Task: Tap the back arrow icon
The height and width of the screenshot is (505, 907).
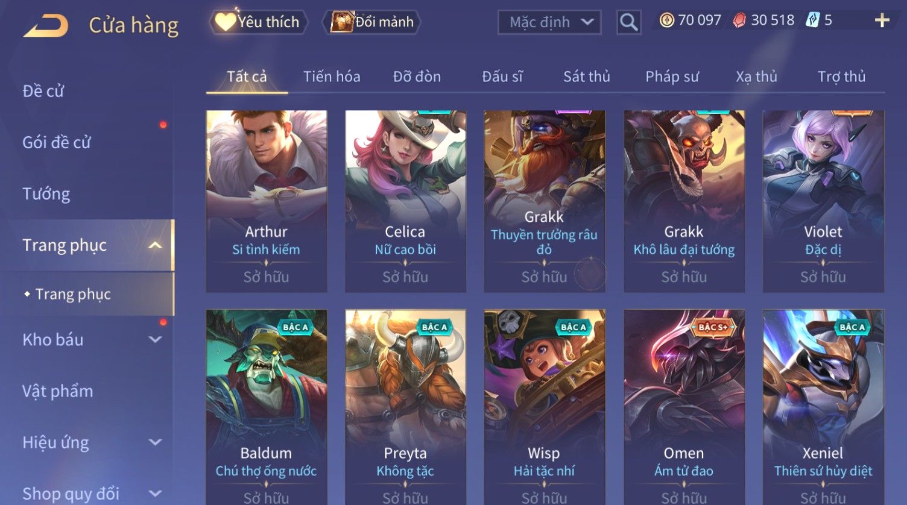Action: coord(46,25)
